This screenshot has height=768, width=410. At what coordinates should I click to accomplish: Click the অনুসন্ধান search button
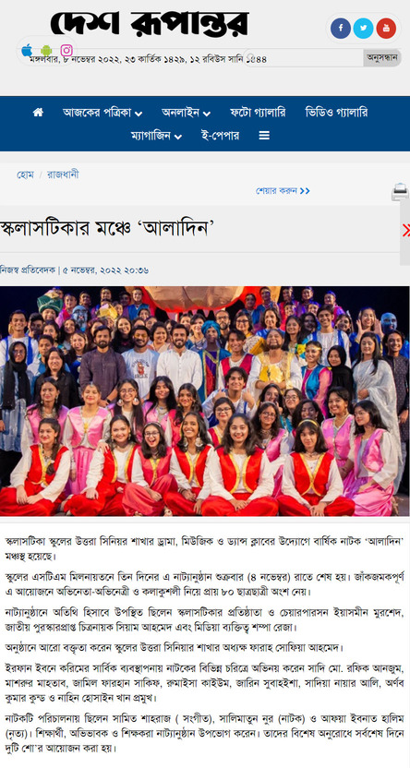tap(382, 58)
